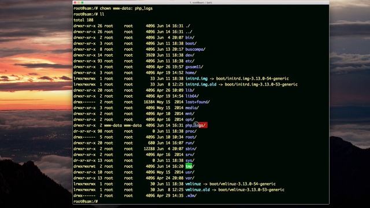Click the 'Apr 29 14:35' date of .w3m
370x208 pixels.
[x=170, y=195]
